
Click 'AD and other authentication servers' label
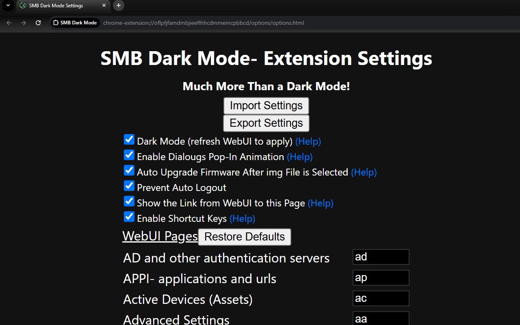click(226, 258)
